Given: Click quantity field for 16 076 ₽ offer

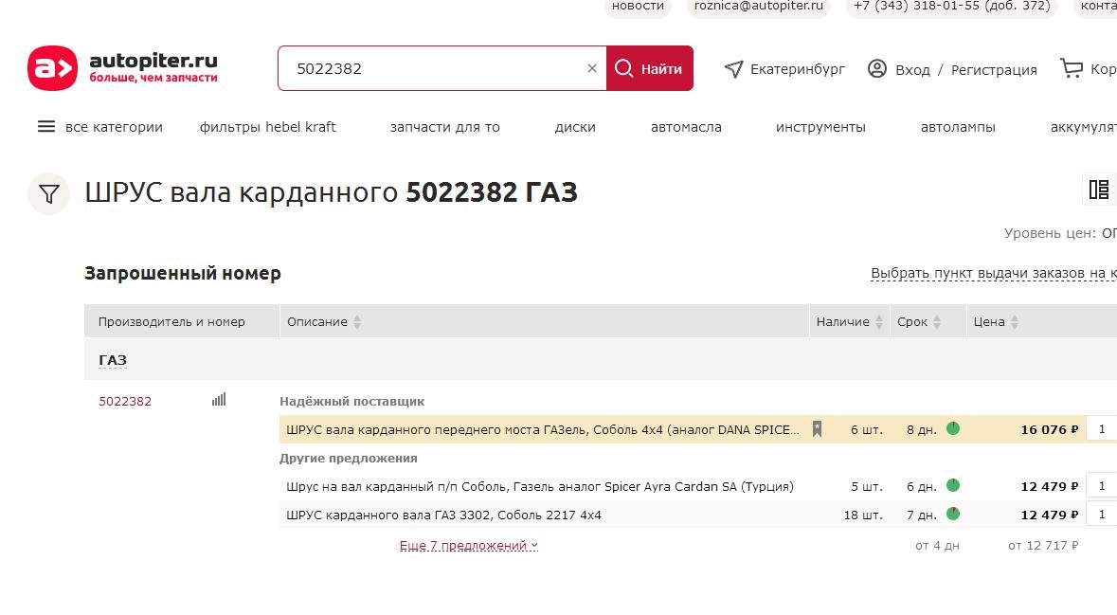Looking at the screenshot, I should (1101, 429).
